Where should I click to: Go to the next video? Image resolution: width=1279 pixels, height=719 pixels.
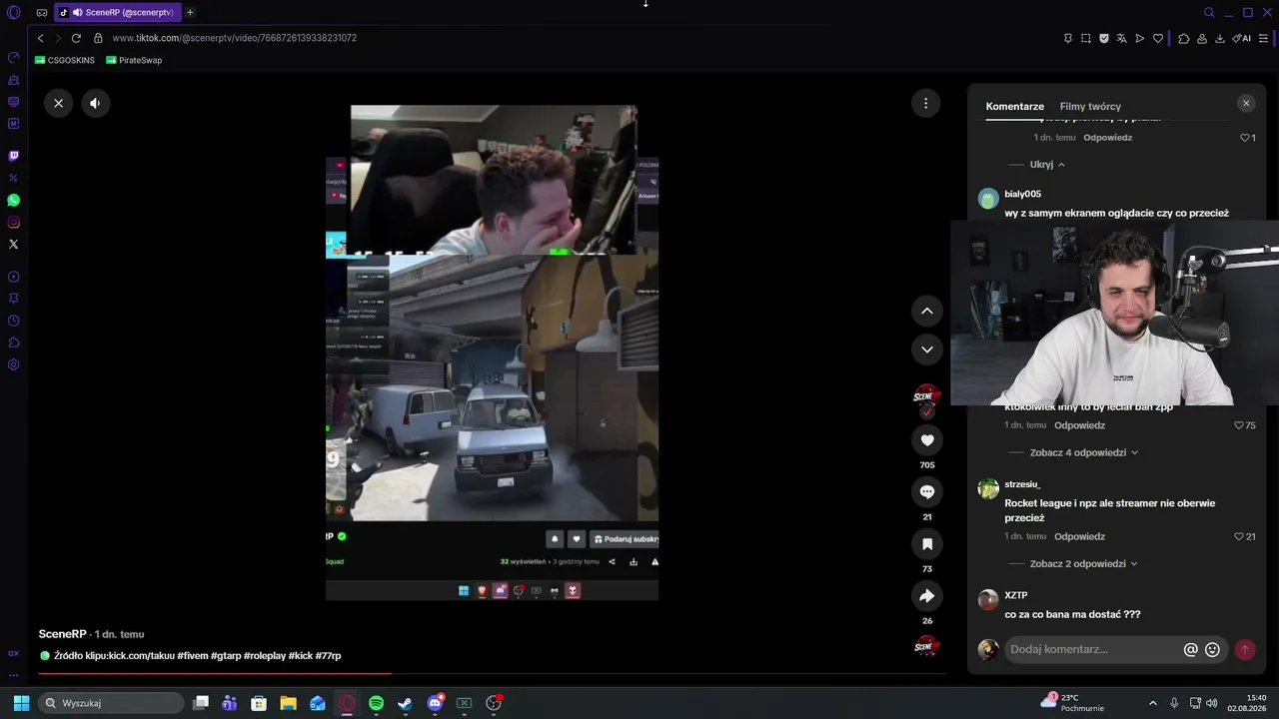click(927, 349)
